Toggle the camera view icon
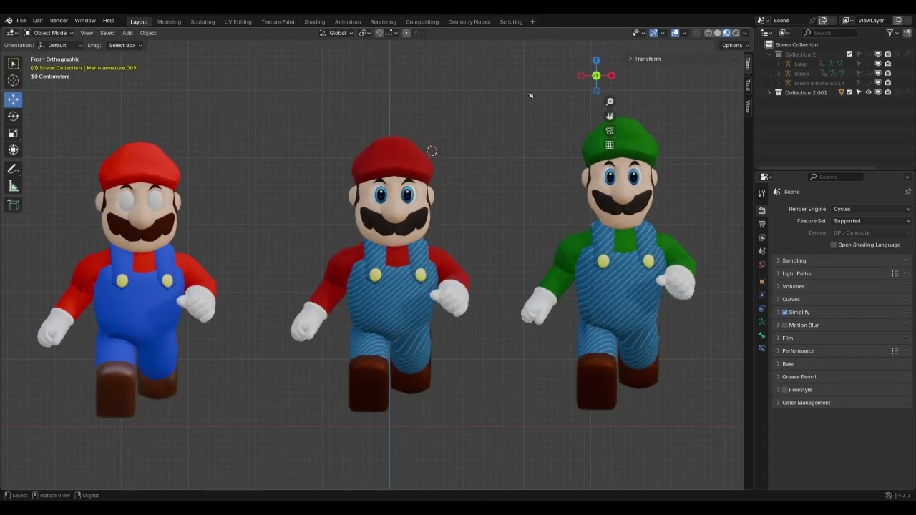Image resolution: width=916 pixels, height=515 pixels. (610, 131)
